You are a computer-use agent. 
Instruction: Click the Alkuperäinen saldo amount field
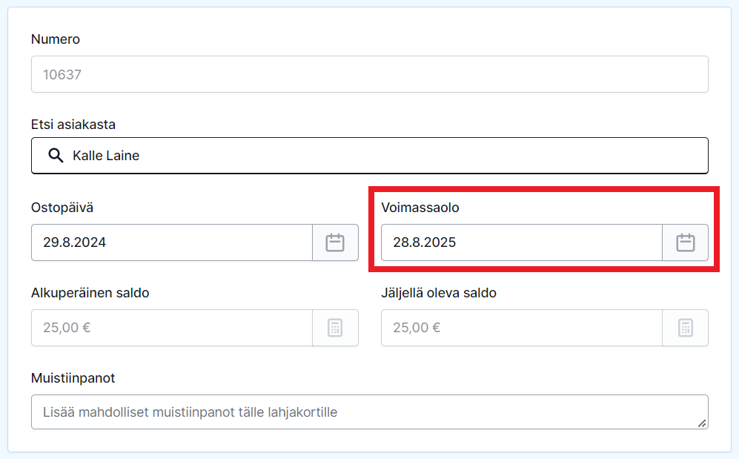coord(171,328)
